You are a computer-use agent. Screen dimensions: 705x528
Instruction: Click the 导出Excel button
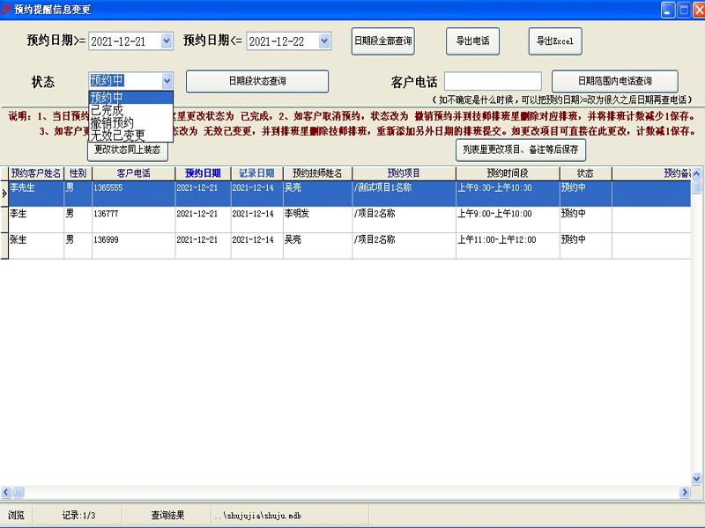click(x=555, y=41)
